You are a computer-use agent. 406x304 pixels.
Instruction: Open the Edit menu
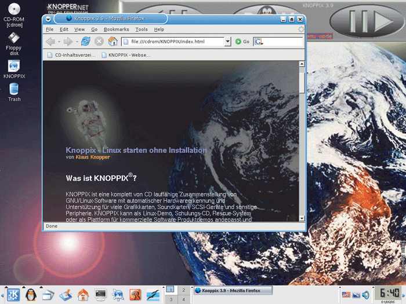pyautogui.click(x=64, y=30)
